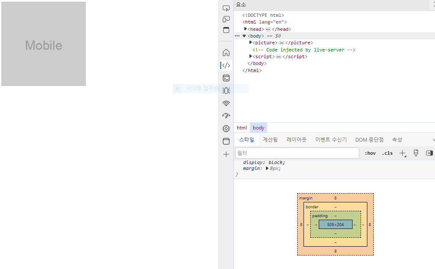Toggle .cls element classes panel
The image size is (435, 269).
[x=387, y=153]
